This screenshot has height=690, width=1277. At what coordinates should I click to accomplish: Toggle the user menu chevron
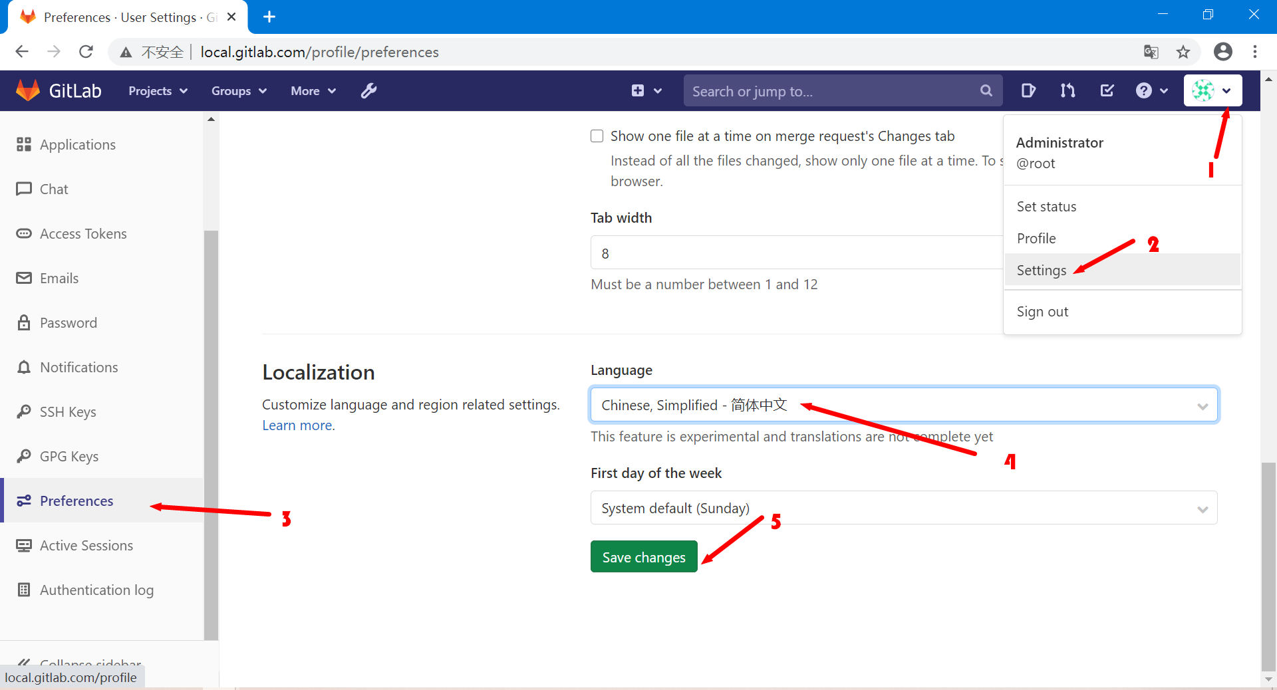(1226, 91)
